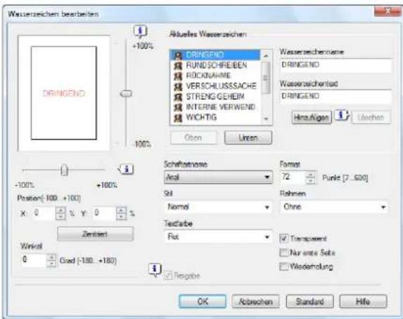This screenshot has height=319, width=403.
Task: Toggle the Transparent checkbox
Action: click(283, 239)
